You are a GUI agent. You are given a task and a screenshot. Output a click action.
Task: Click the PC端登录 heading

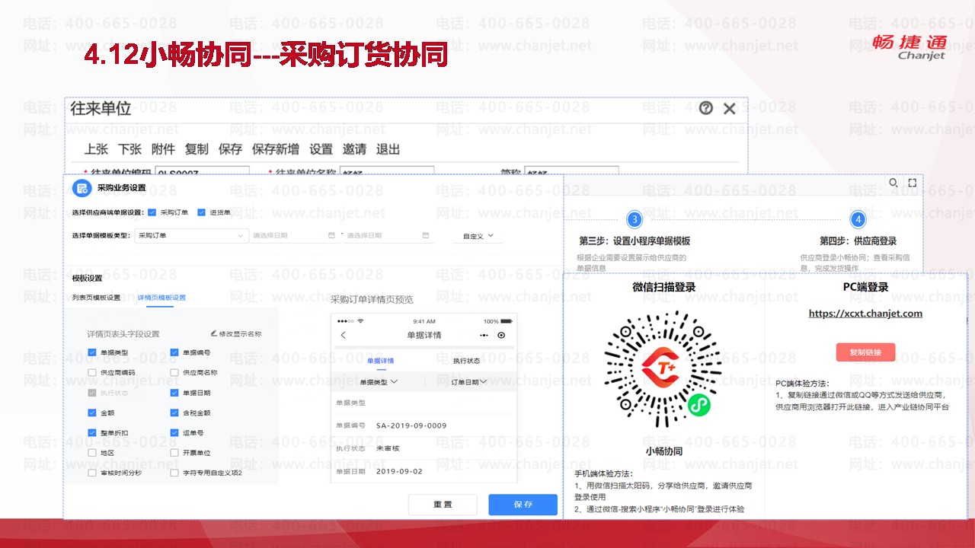tap(865, 287)
